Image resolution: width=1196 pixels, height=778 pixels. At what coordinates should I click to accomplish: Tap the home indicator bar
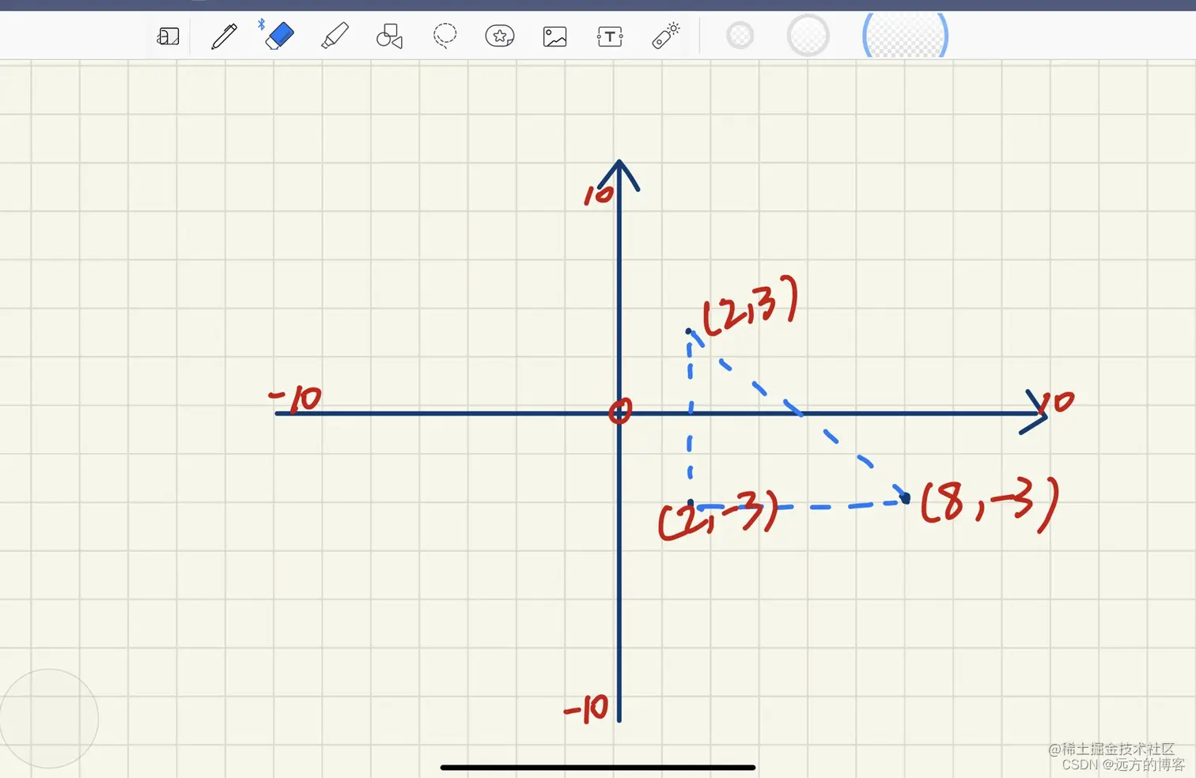[598, 767]
